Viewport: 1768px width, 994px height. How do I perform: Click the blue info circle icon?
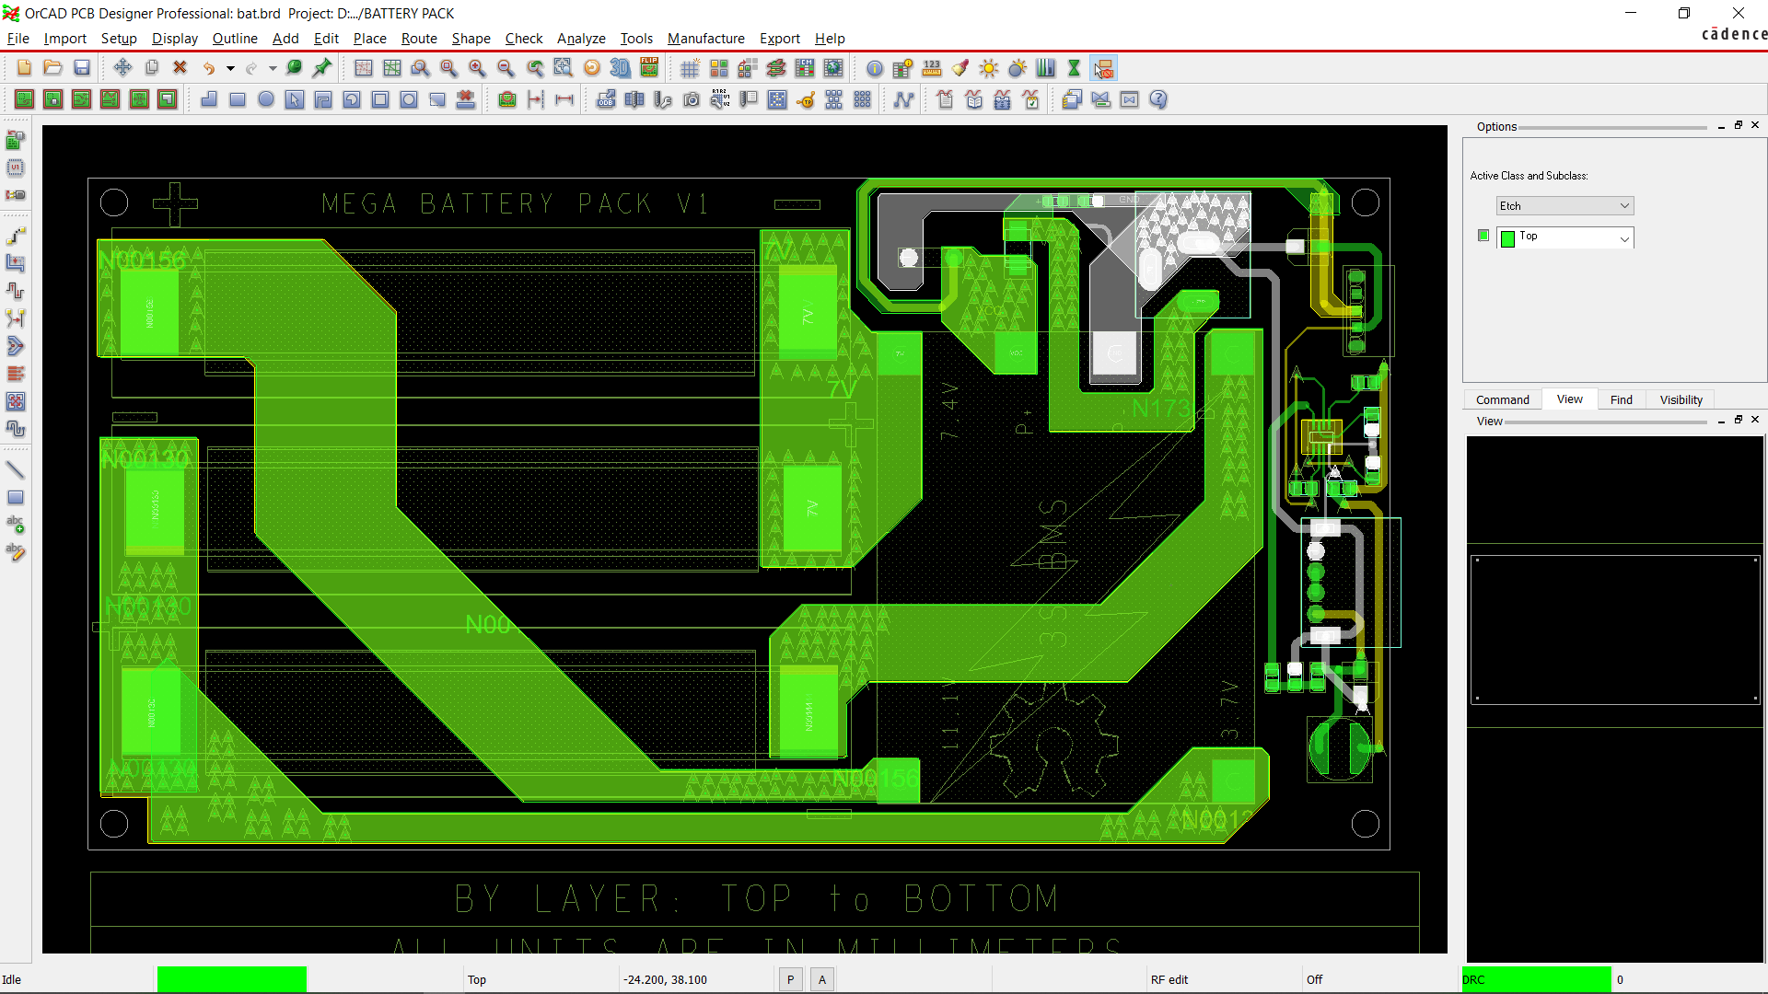875,68
